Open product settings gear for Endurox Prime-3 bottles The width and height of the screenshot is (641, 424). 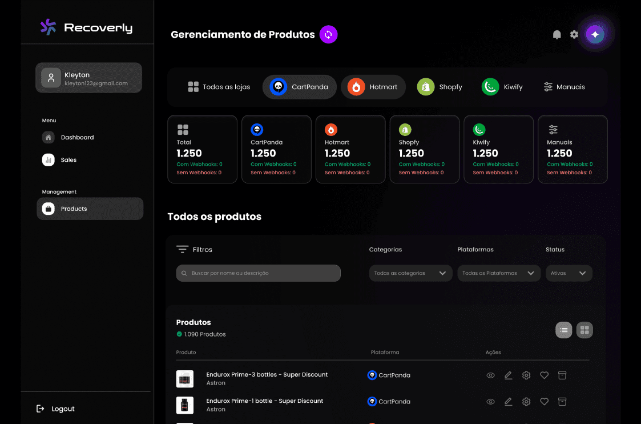(526, 375)
